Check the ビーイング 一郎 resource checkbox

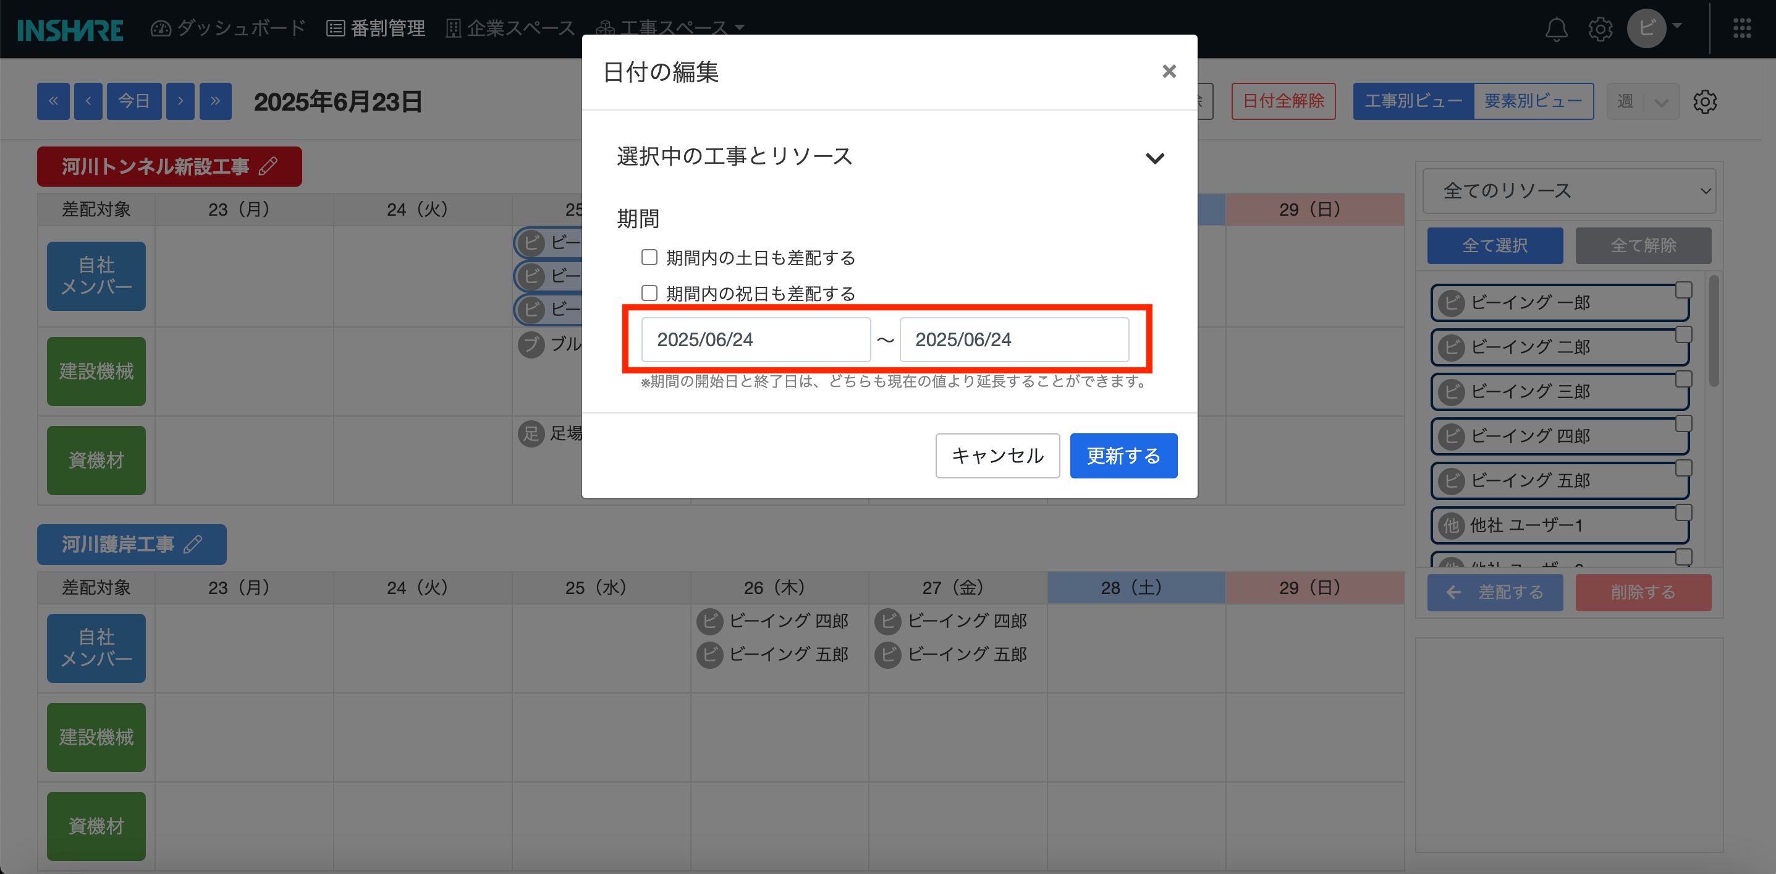pos(1683,290)
